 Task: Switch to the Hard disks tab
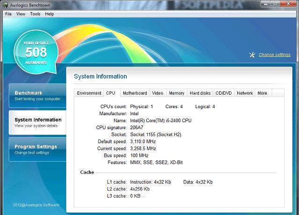[x=200, y=93]
